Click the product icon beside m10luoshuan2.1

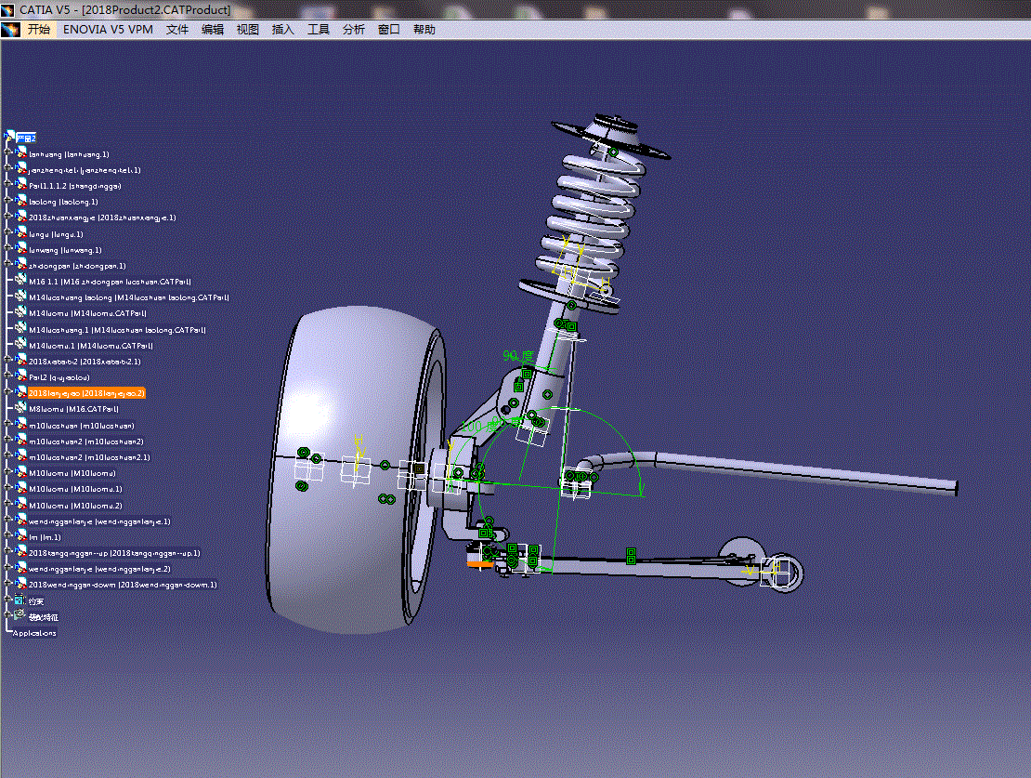[x=21, y=456]
